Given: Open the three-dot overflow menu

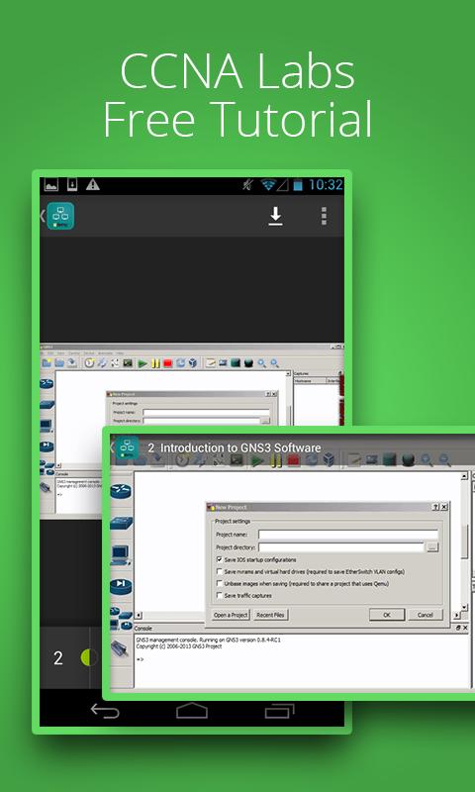Looking at the screenshot, I should (x=324, y=216).
